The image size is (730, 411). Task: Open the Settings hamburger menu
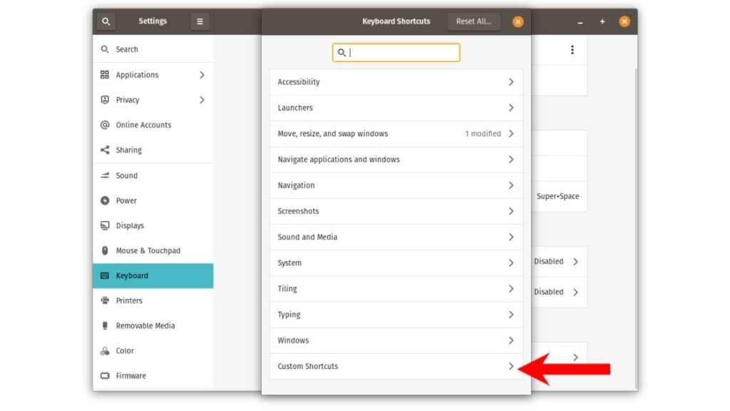click(200, 21)
